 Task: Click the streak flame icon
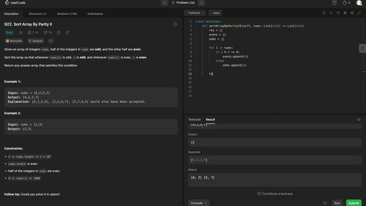345,3
